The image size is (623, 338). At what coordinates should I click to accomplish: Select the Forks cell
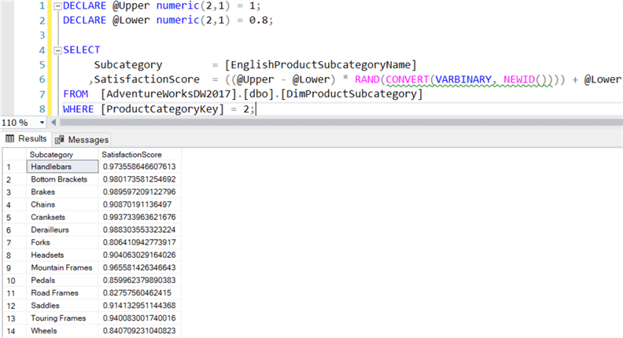pyautogui.click(x=62, y=242)
